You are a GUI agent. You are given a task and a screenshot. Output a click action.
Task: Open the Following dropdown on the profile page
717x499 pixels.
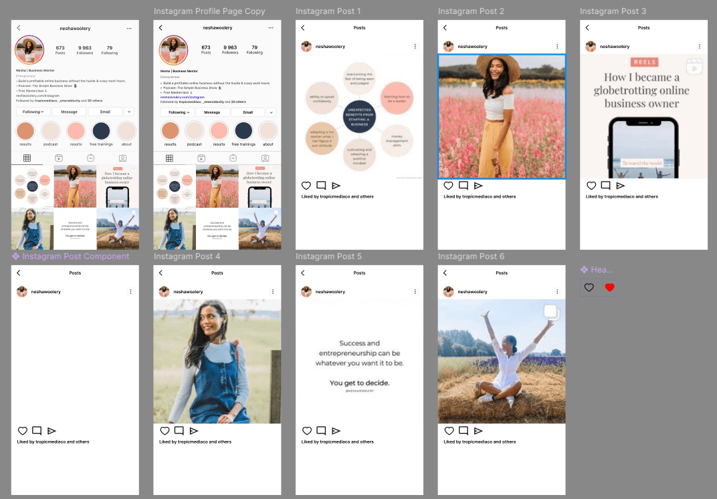pos(32,112)
